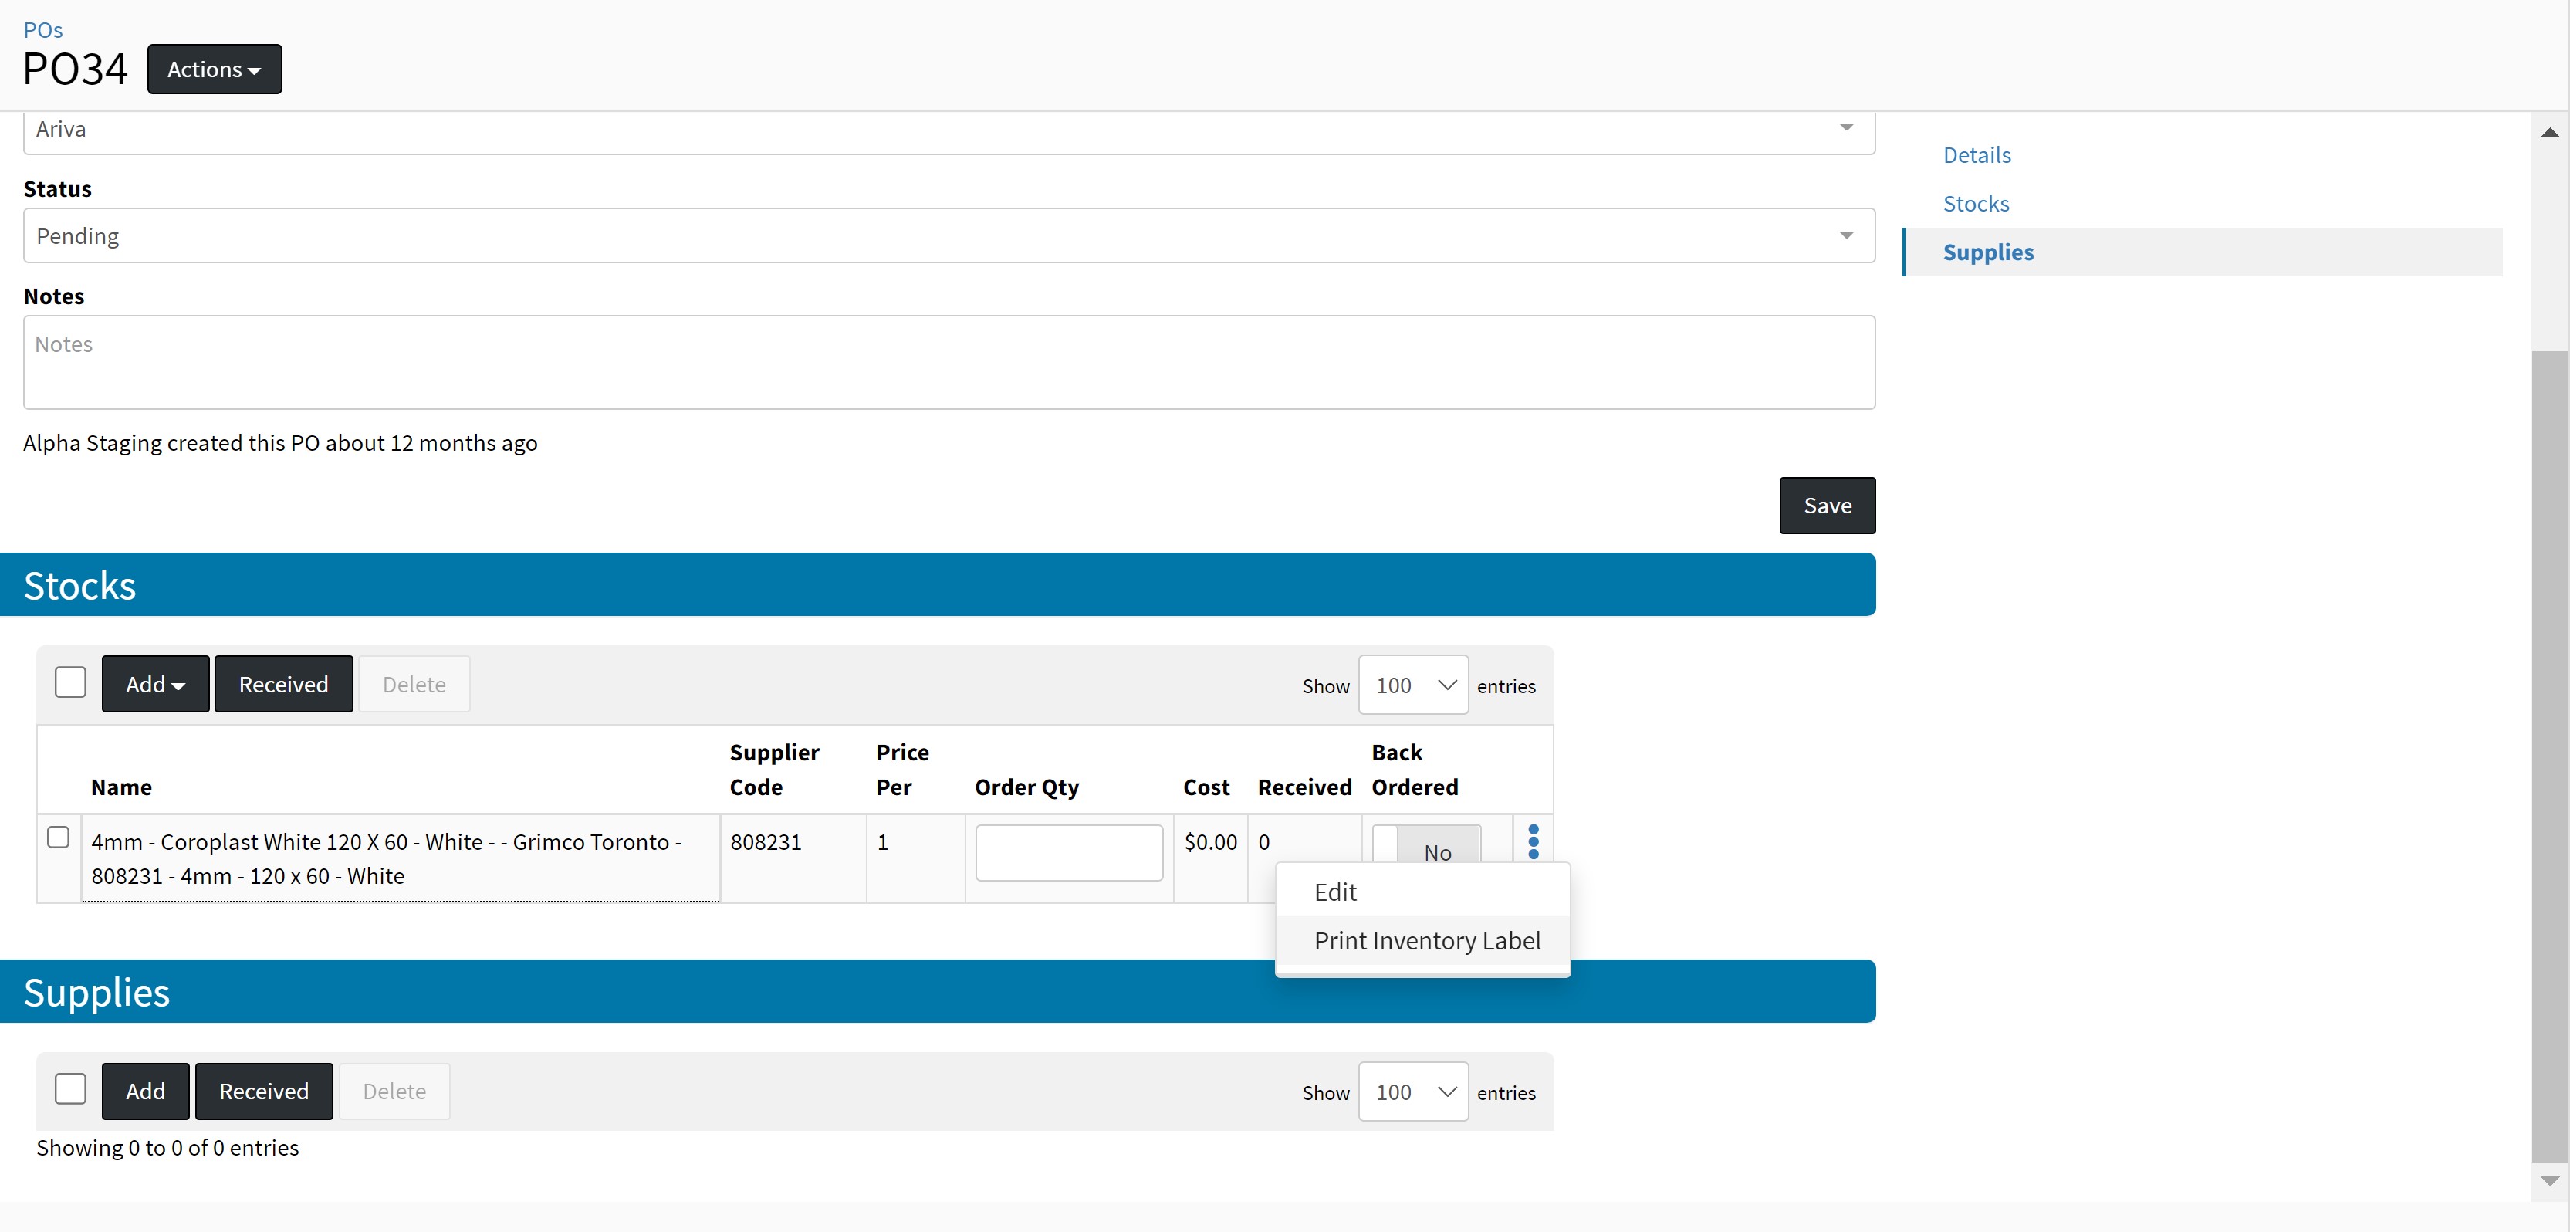Click the three-dot row options icon

pos(1533,841)
